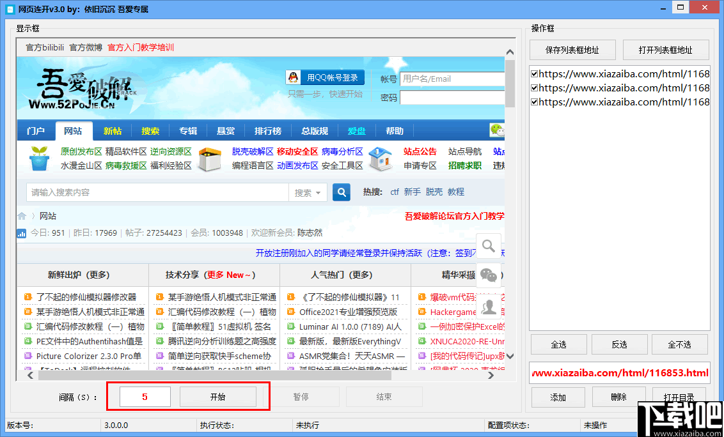Click the treasure box section icon
Screen dimensions: 724x437
pos(210,159)
